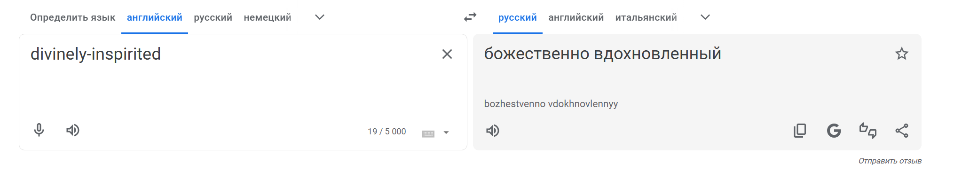The image size is (962, 179).
Task: Switch target language to итальянский
Action: 646,17
